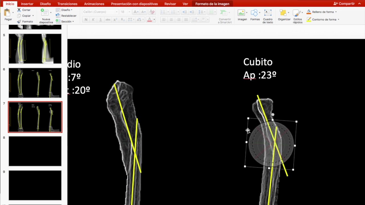
Task: Insert a picture with the Imagen icon
Action: pyautogui.click(x=242, y=15)
